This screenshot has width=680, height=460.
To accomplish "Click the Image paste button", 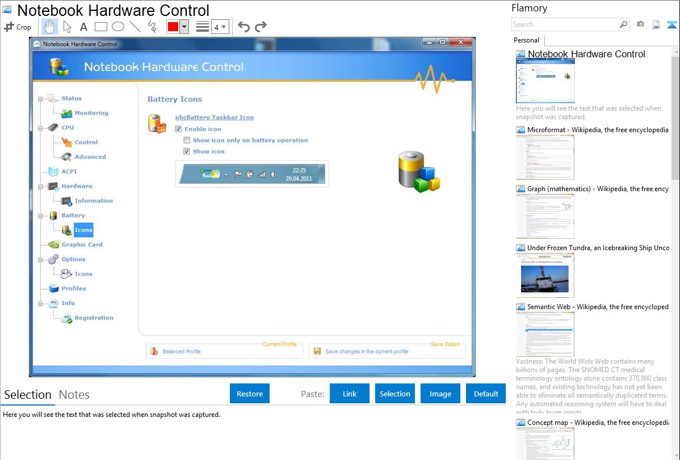I will coord(440,394).
